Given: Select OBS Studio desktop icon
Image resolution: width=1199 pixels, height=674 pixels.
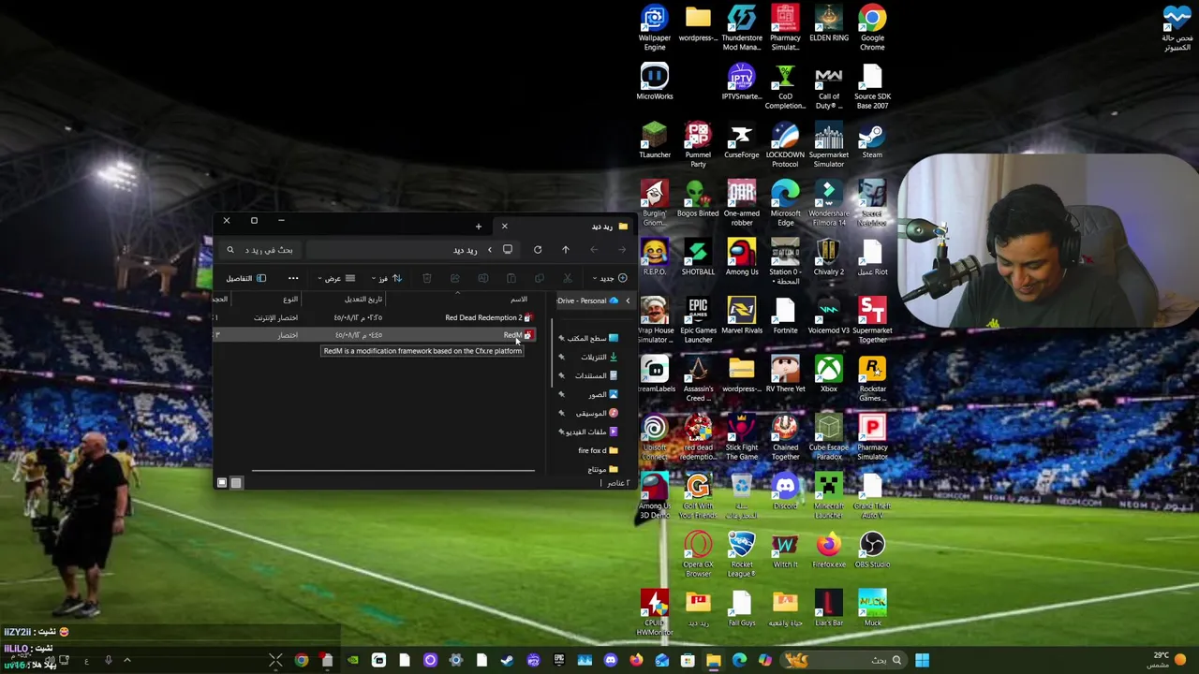Looking at the screenshot, I should [872, 550].
